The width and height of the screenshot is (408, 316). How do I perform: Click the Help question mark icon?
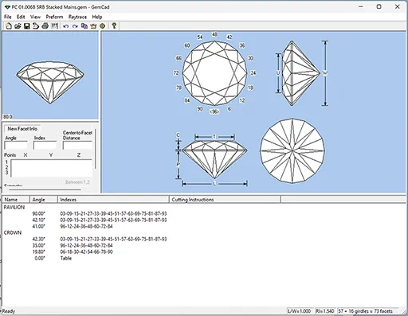(114, 26)
